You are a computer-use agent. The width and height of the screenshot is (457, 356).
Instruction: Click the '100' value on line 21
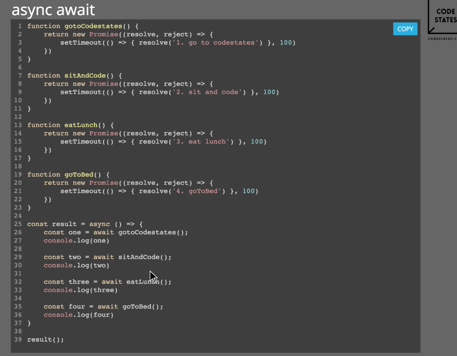[248, 191]
